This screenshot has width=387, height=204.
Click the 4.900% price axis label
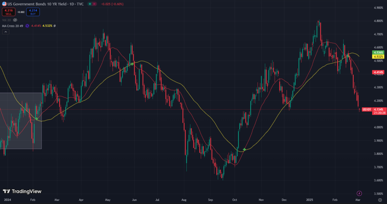378,8
